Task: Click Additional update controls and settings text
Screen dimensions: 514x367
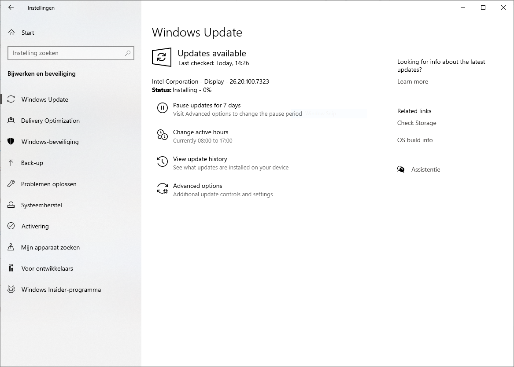Action: 223,195
